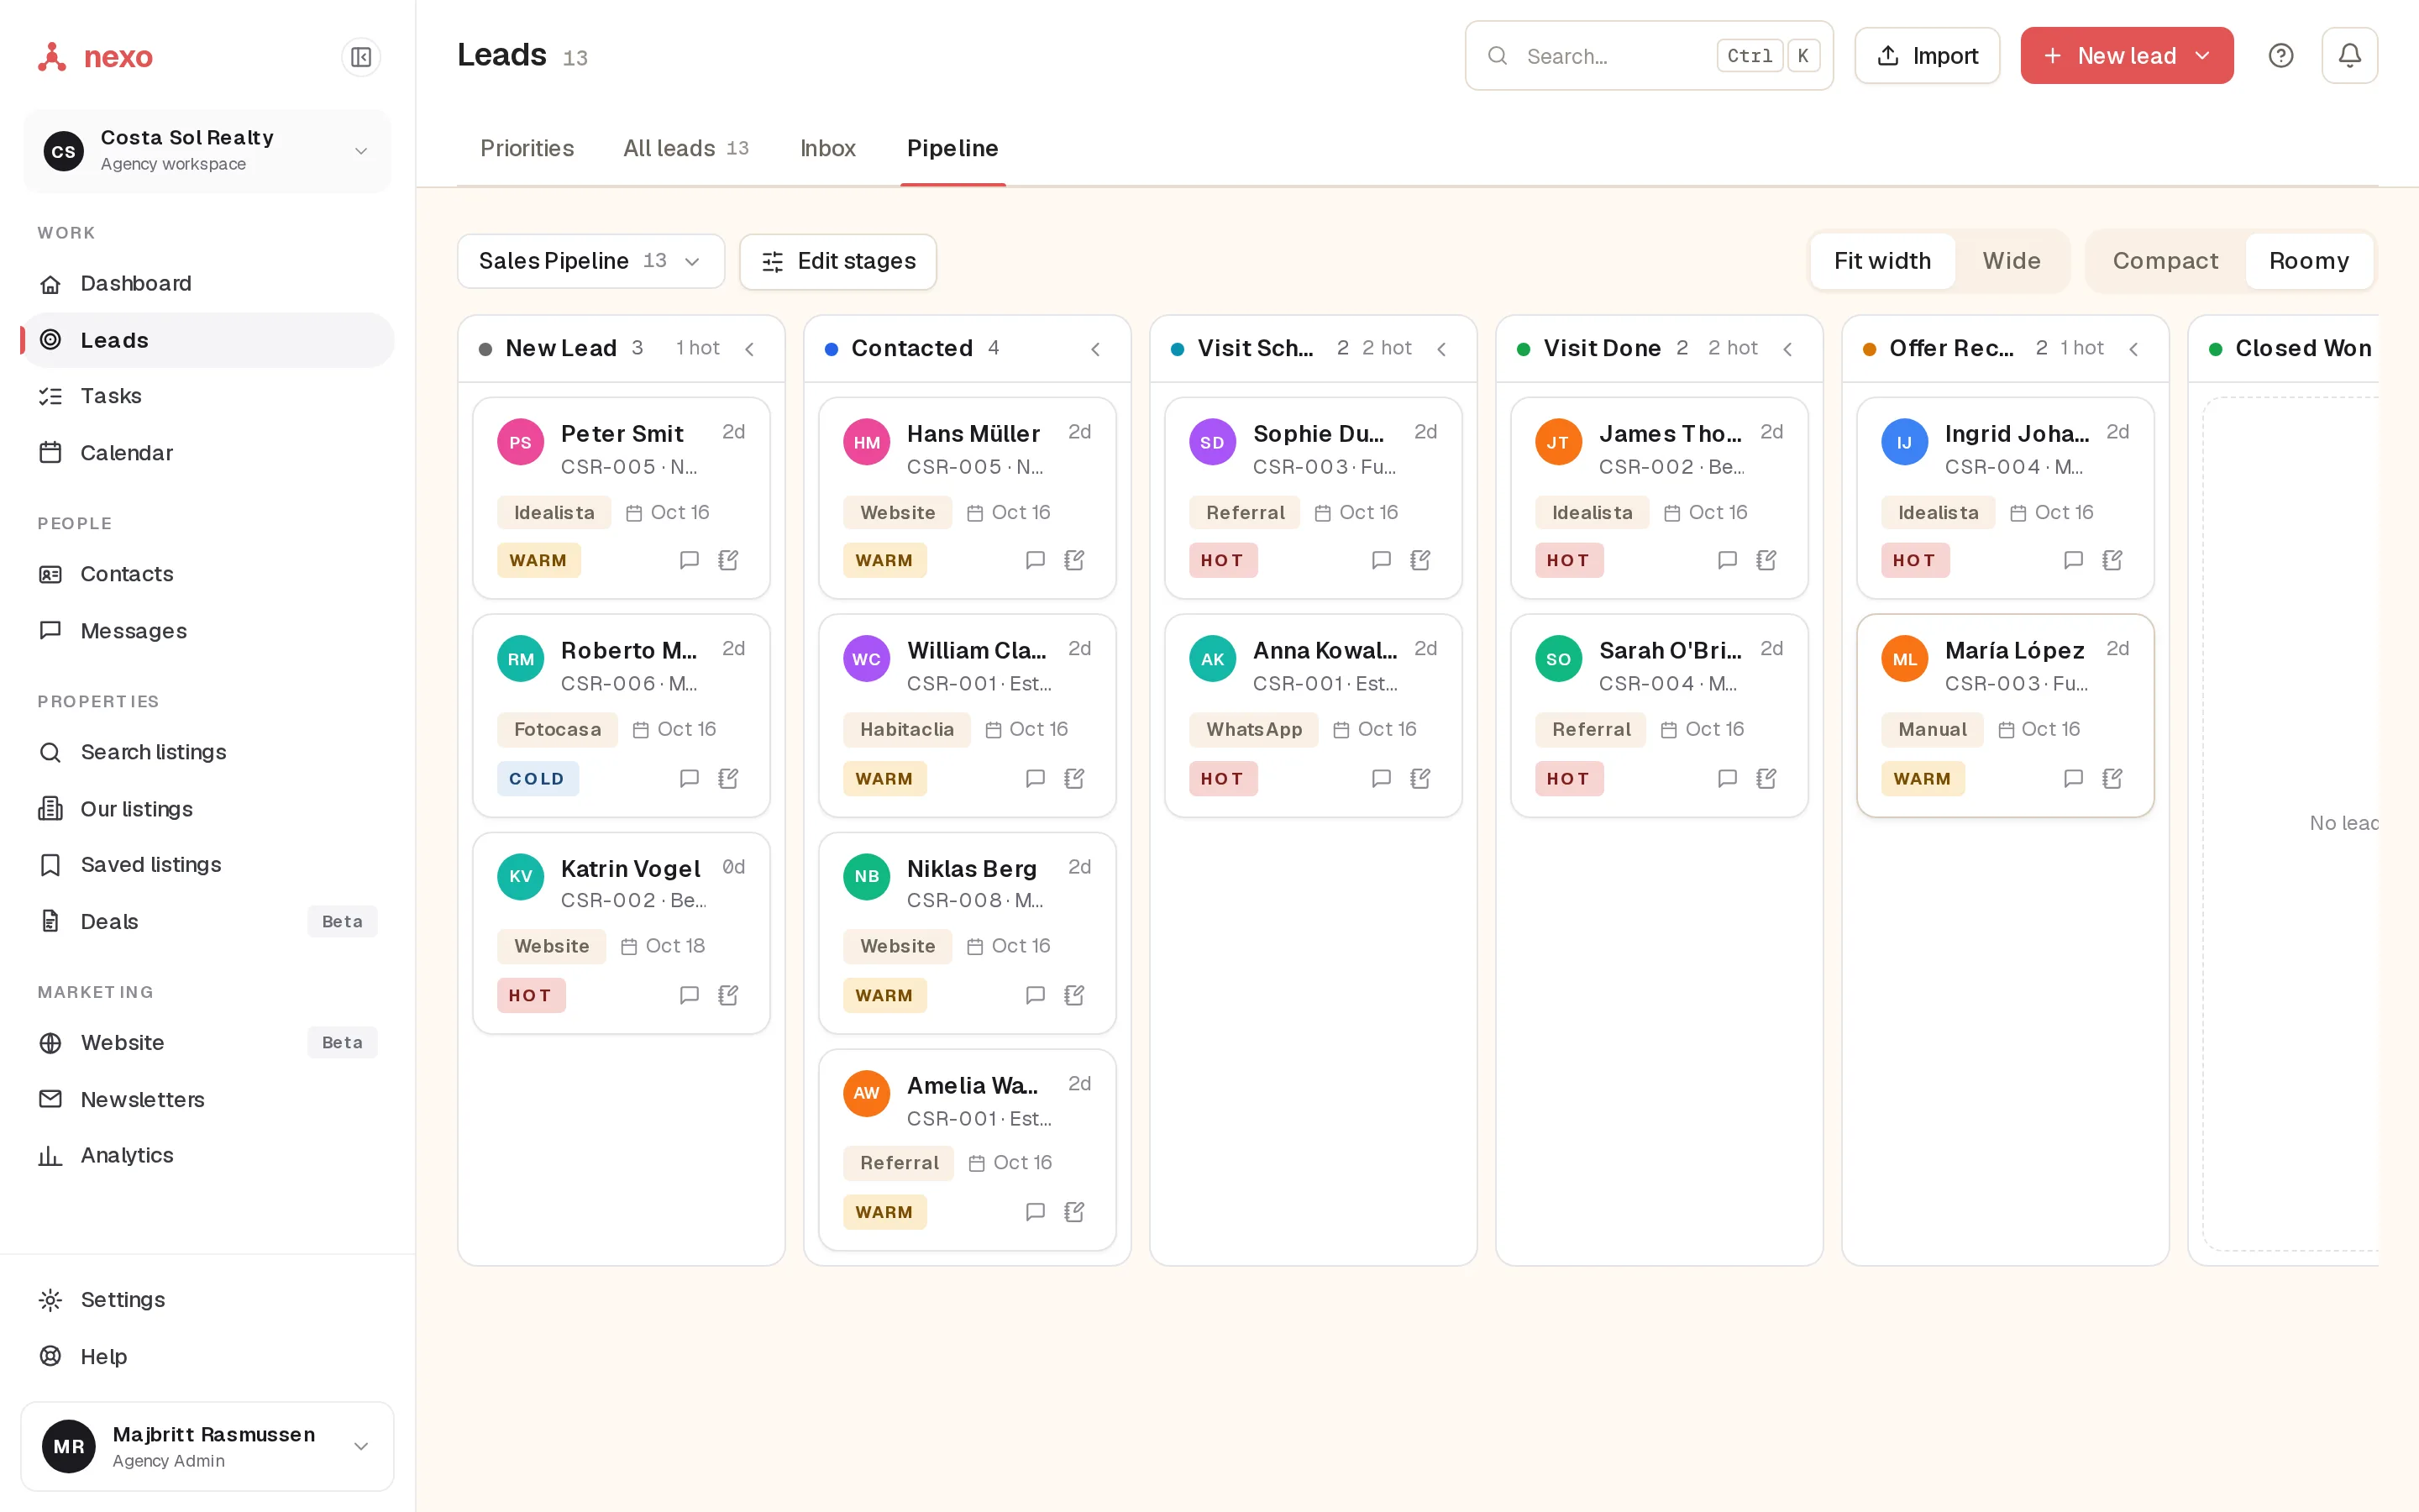Set card density to Roomy
Viewport: 2419px width, 1512px height.
pos(2309,261)
